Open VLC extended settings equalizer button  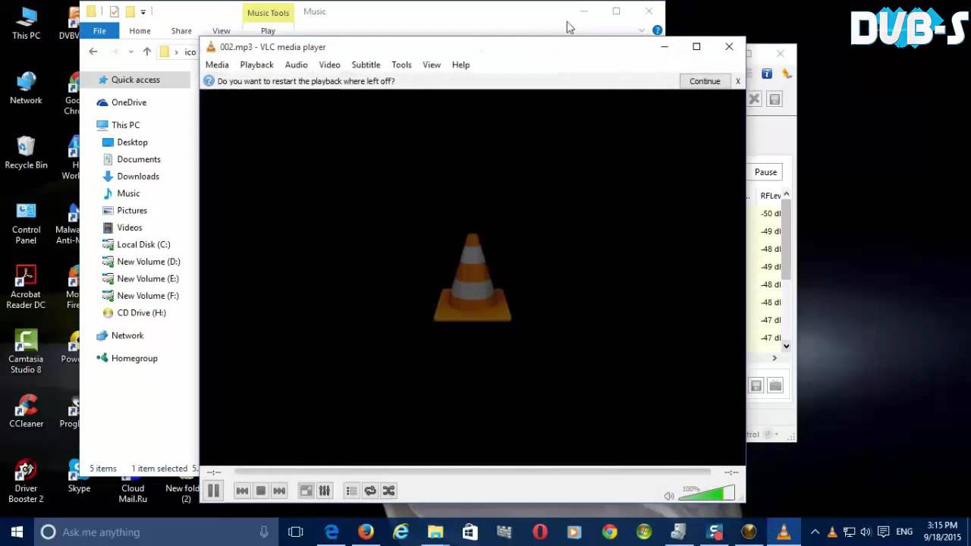(324, 491)
